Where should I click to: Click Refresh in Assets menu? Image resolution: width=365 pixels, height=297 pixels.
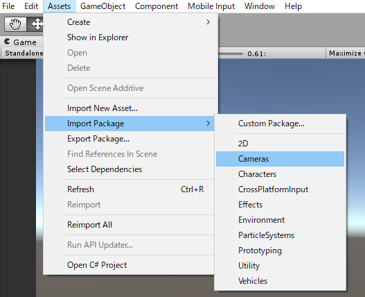click(130, 189)
